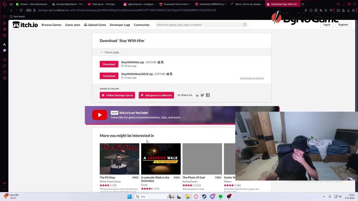This screenshot has height=201, width=358.
Task: Click Windows taskbar search box Ara
Action: 154,197
